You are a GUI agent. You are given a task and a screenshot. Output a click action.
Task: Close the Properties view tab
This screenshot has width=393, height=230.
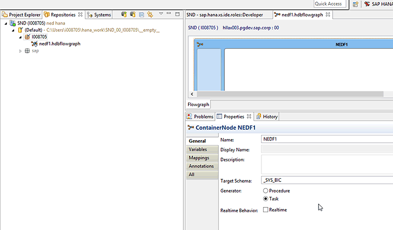[x=249, y=117]
